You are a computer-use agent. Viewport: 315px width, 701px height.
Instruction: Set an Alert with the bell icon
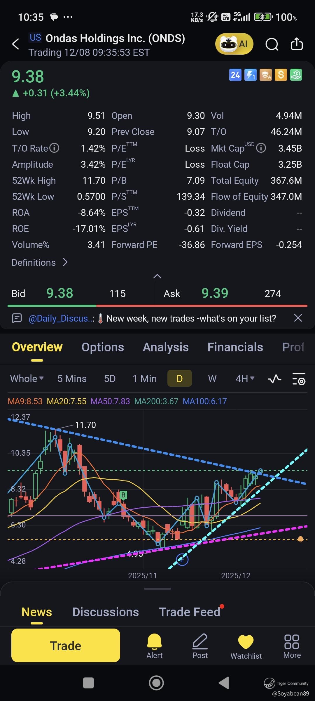coord(154,646)
